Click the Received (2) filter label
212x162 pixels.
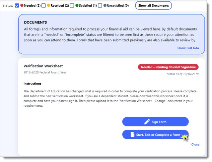click(x=60, y=6)
